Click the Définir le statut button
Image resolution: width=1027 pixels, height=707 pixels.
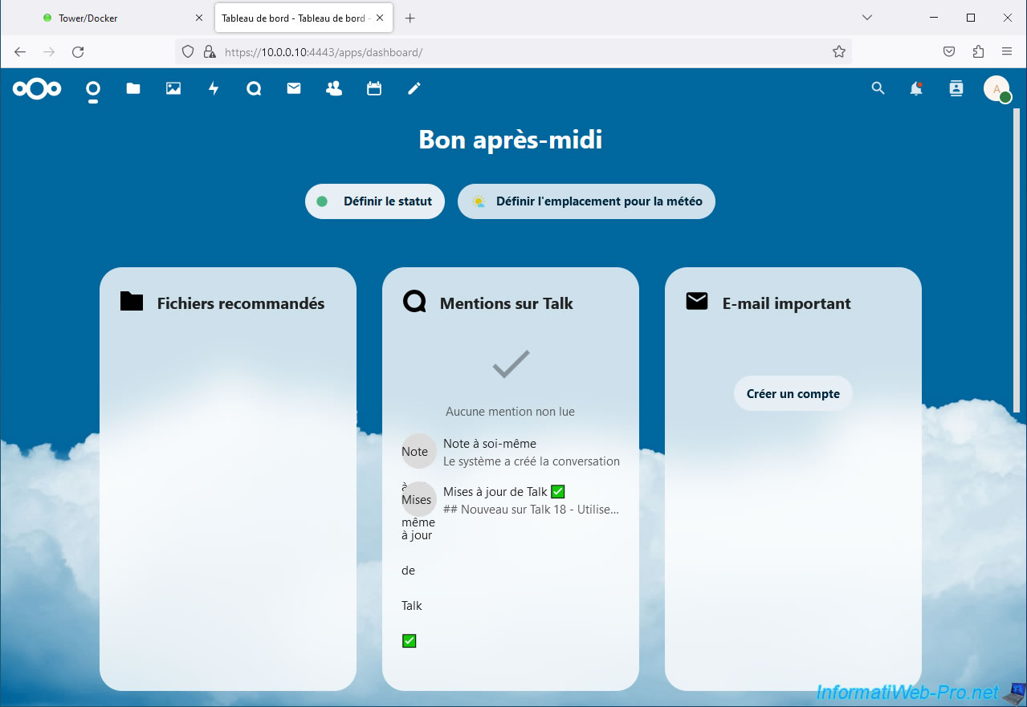(375, 201)
